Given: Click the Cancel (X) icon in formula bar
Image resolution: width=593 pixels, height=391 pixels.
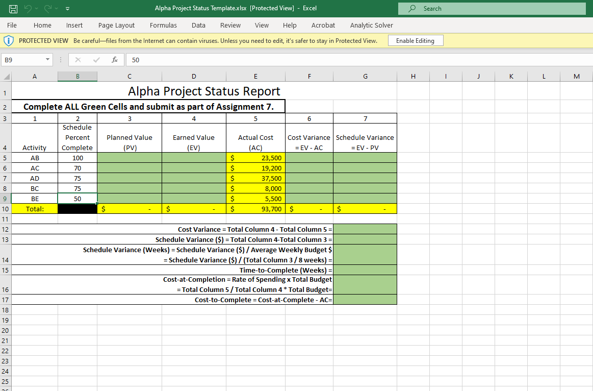Looking at the screenshot, I should [78, 60].
